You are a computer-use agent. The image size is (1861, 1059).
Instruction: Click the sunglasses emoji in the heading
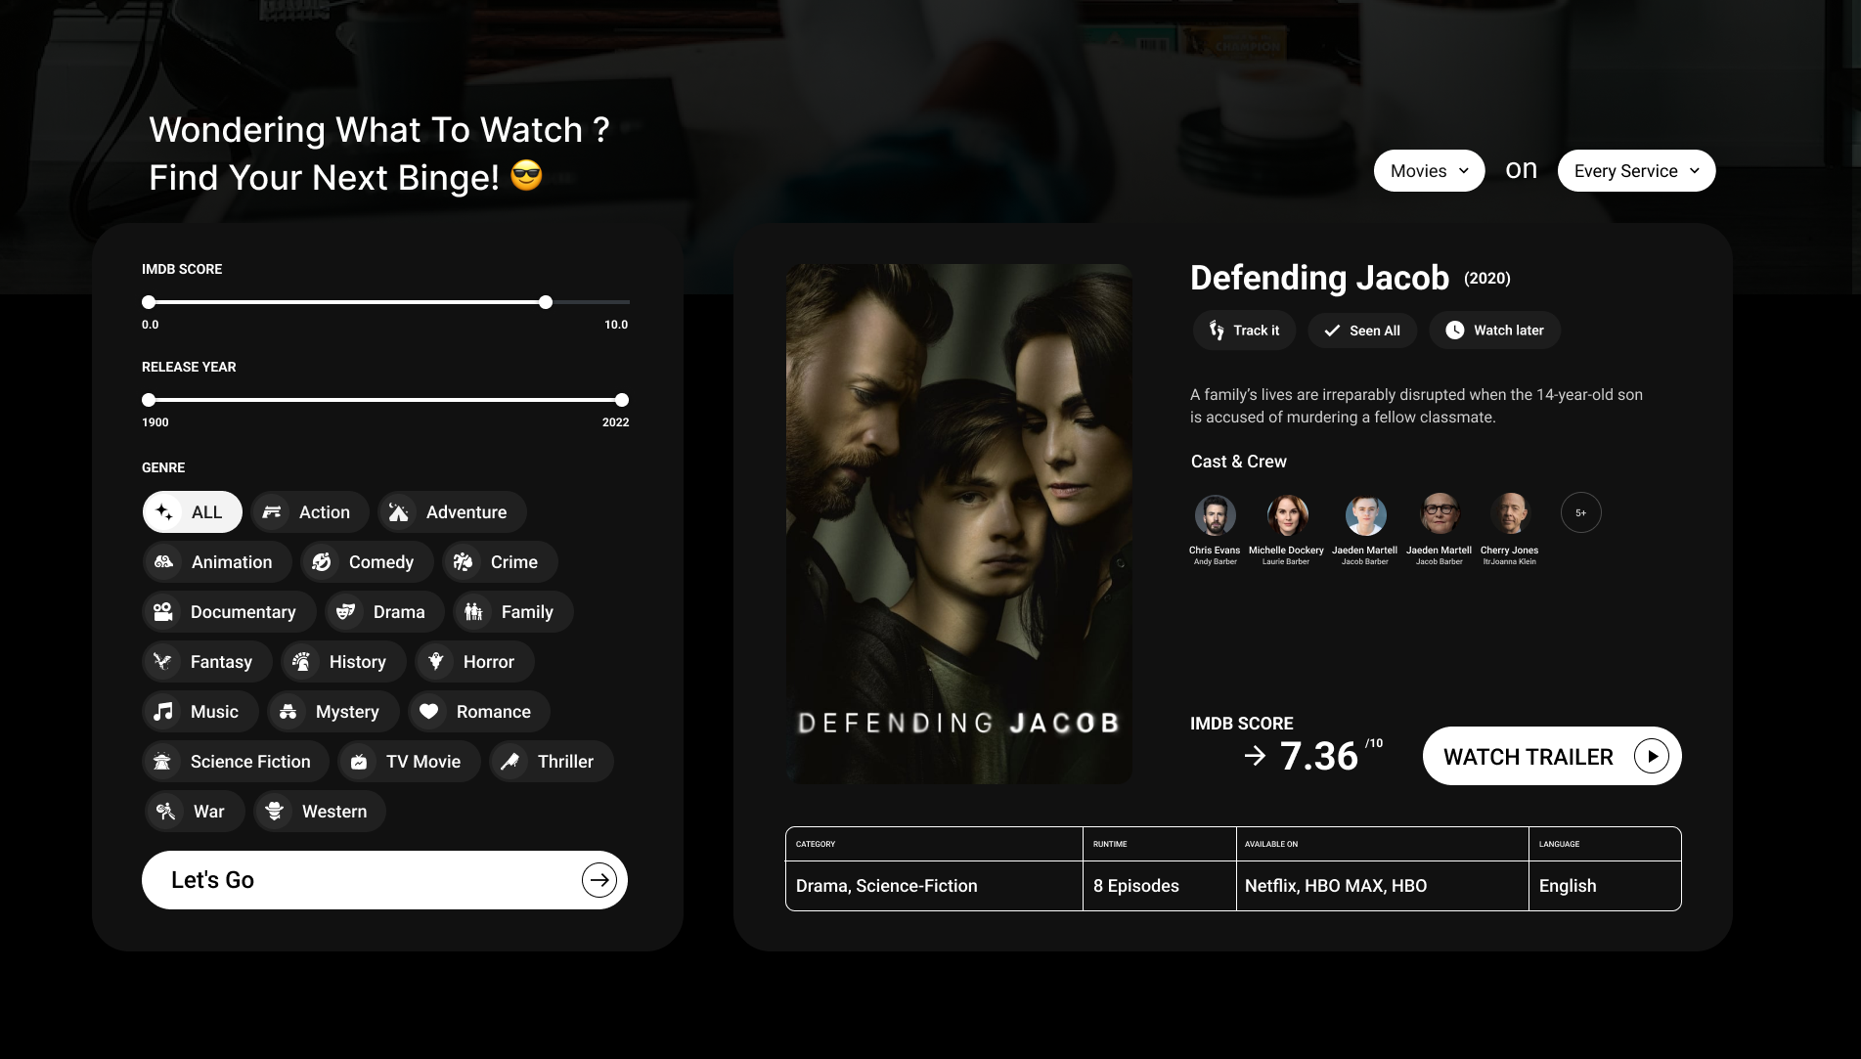(526, 176)
